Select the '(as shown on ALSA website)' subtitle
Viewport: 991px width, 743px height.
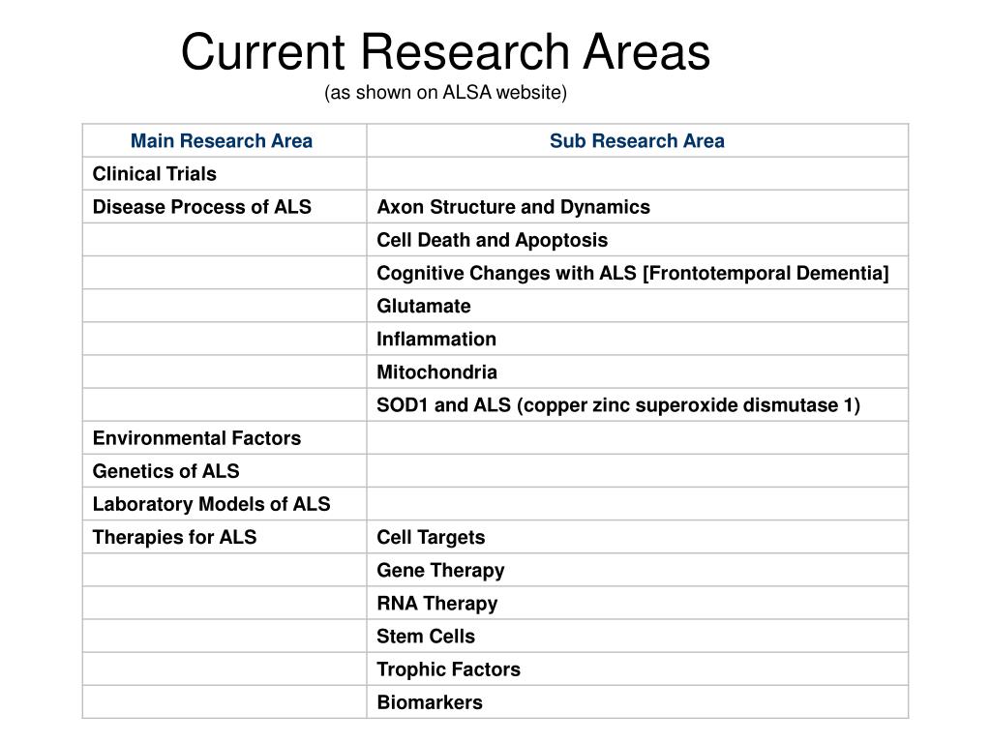(445, 92)
